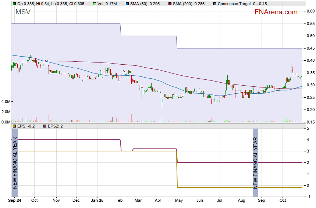The image size is (316, 208).
Task: Select the SMA (200): 0.285 legend text
Action: (190, 4)
